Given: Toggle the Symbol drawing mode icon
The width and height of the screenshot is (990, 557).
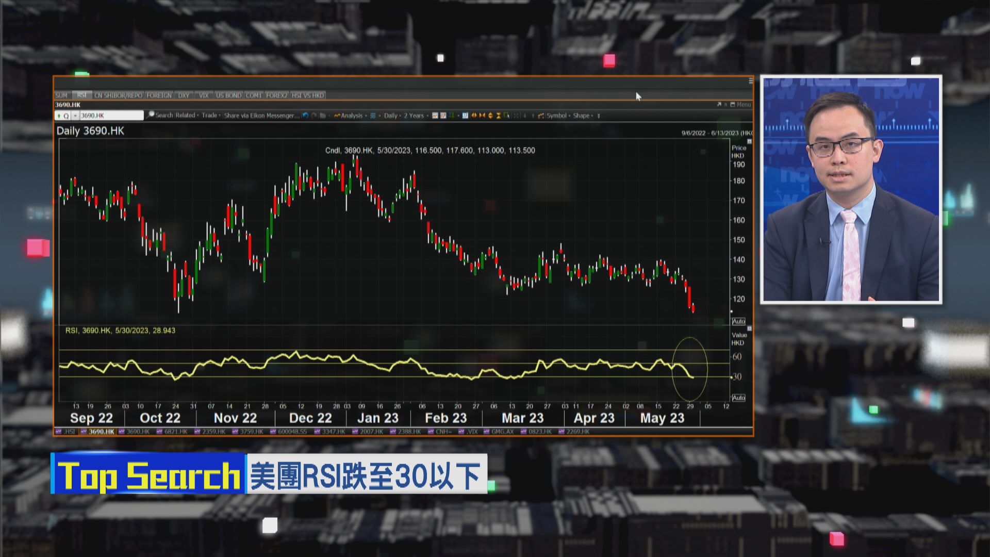Looking at the screenshot, I should 541,116.
